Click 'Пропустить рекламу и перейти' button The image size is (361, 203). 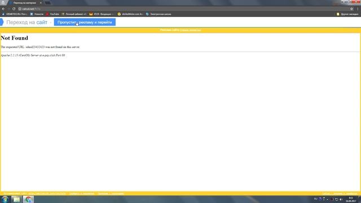coord(85,23)
